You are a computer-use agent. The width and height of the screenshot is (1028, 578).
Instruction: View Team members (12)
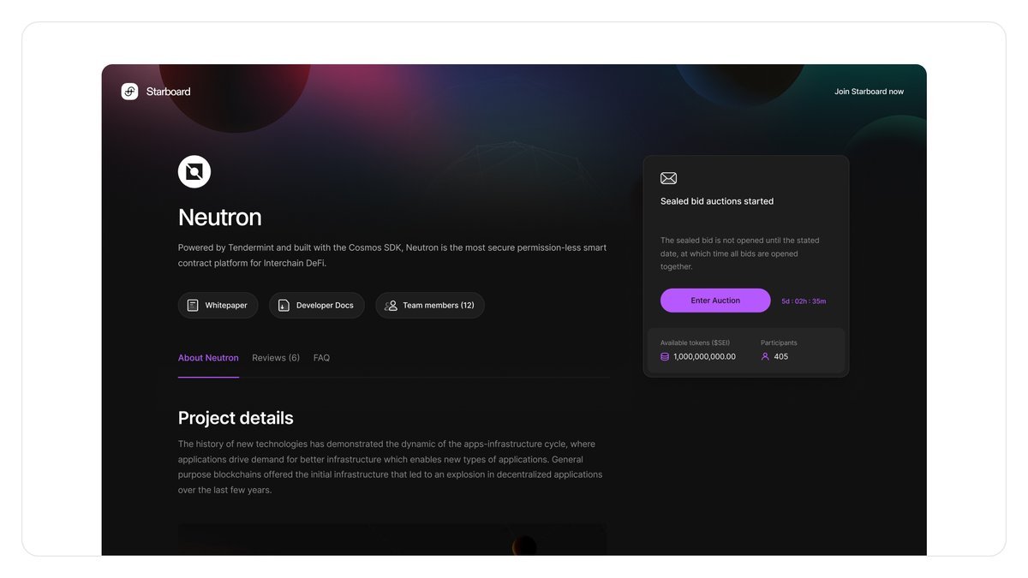[430, 306]
